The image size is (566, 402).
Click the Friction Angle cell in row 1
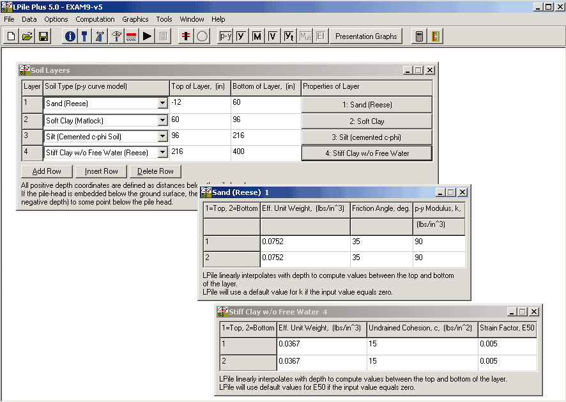tap(381, 242)
